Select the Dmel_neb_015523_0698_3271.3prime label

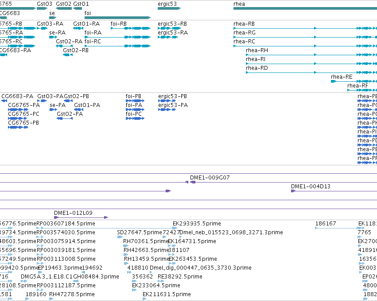click(x=231, y=232)
